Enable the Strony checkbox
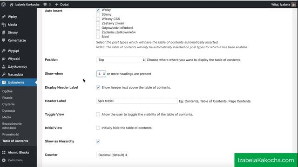 [x=98, y=14]
